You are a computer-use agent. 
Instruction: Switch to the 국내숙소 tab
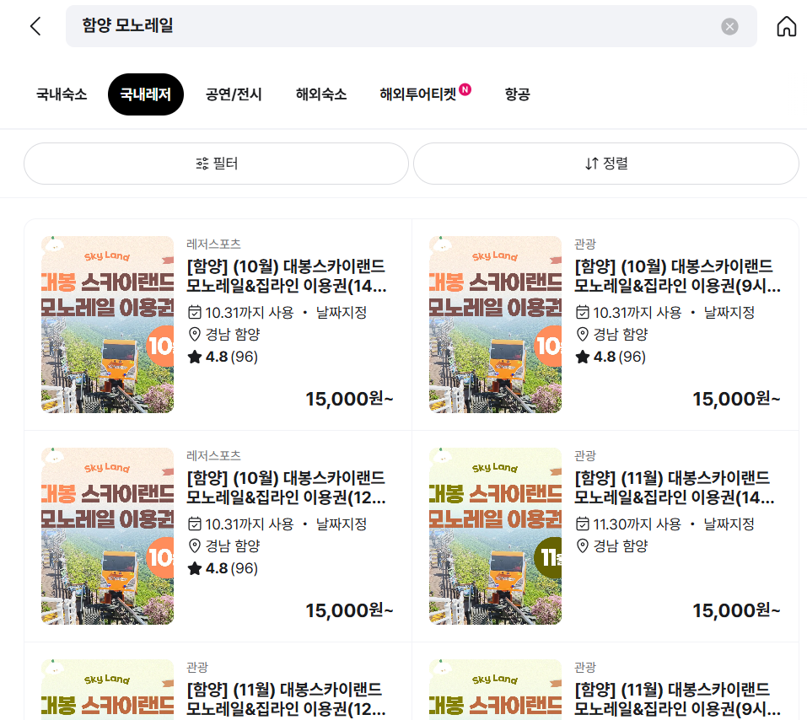coord(62,94)
